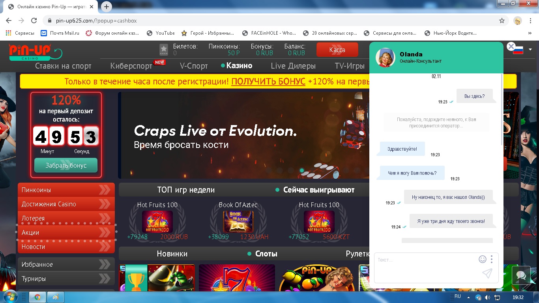The height and width of the screenshot is (303, 539).
Task: Click Баланс 0 RUB value
Action: pyautogui.click(x=296, y=53)
